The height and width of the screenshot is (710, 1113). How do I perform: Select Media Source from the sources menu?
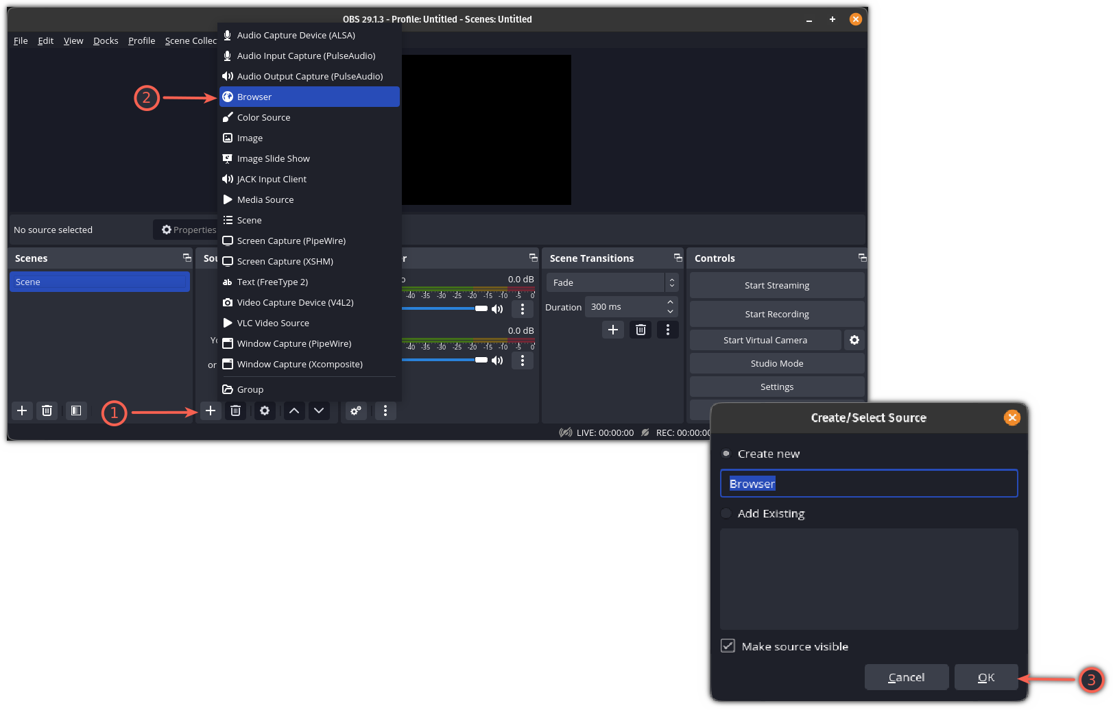tap(265, 199)
